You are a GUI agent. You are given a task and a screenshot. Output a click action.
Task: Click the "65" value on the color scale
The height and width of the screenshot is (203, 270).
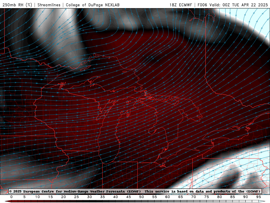(181, 197)
